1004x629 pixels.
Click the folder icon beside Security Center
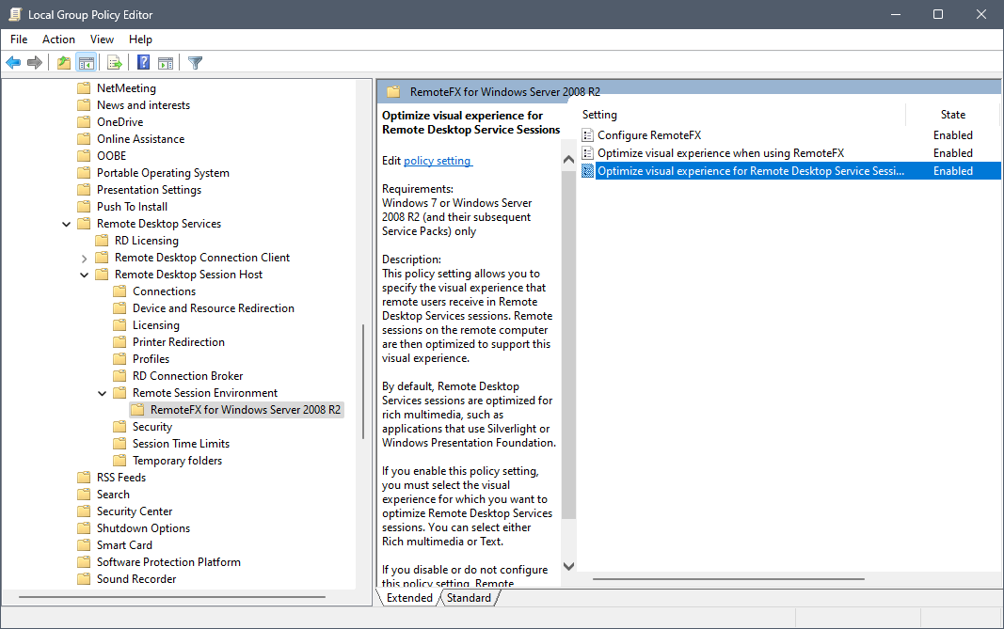pos(84,511)
